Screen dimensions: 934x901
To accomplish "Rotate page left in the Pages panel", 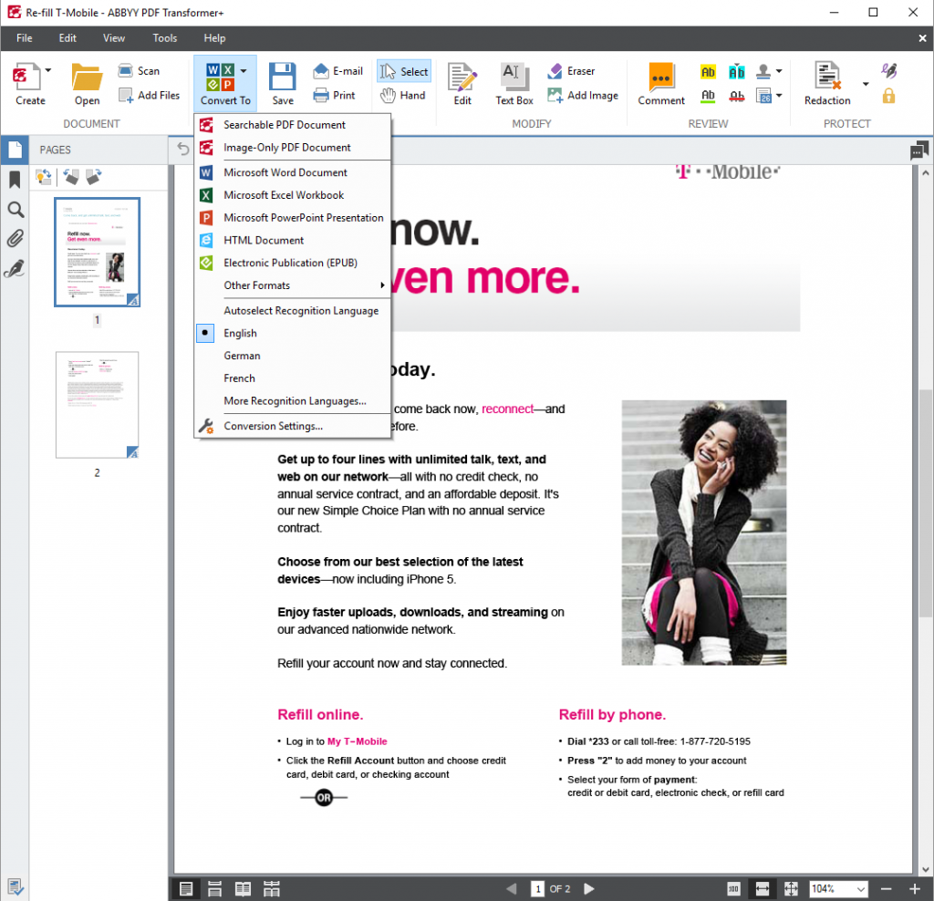I will pyautogui.click(x=71, y=177).
